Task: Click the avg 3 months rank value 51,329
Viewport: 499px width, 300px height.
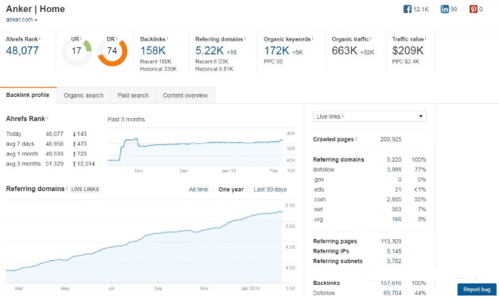Action: click(x=54, y=164)
